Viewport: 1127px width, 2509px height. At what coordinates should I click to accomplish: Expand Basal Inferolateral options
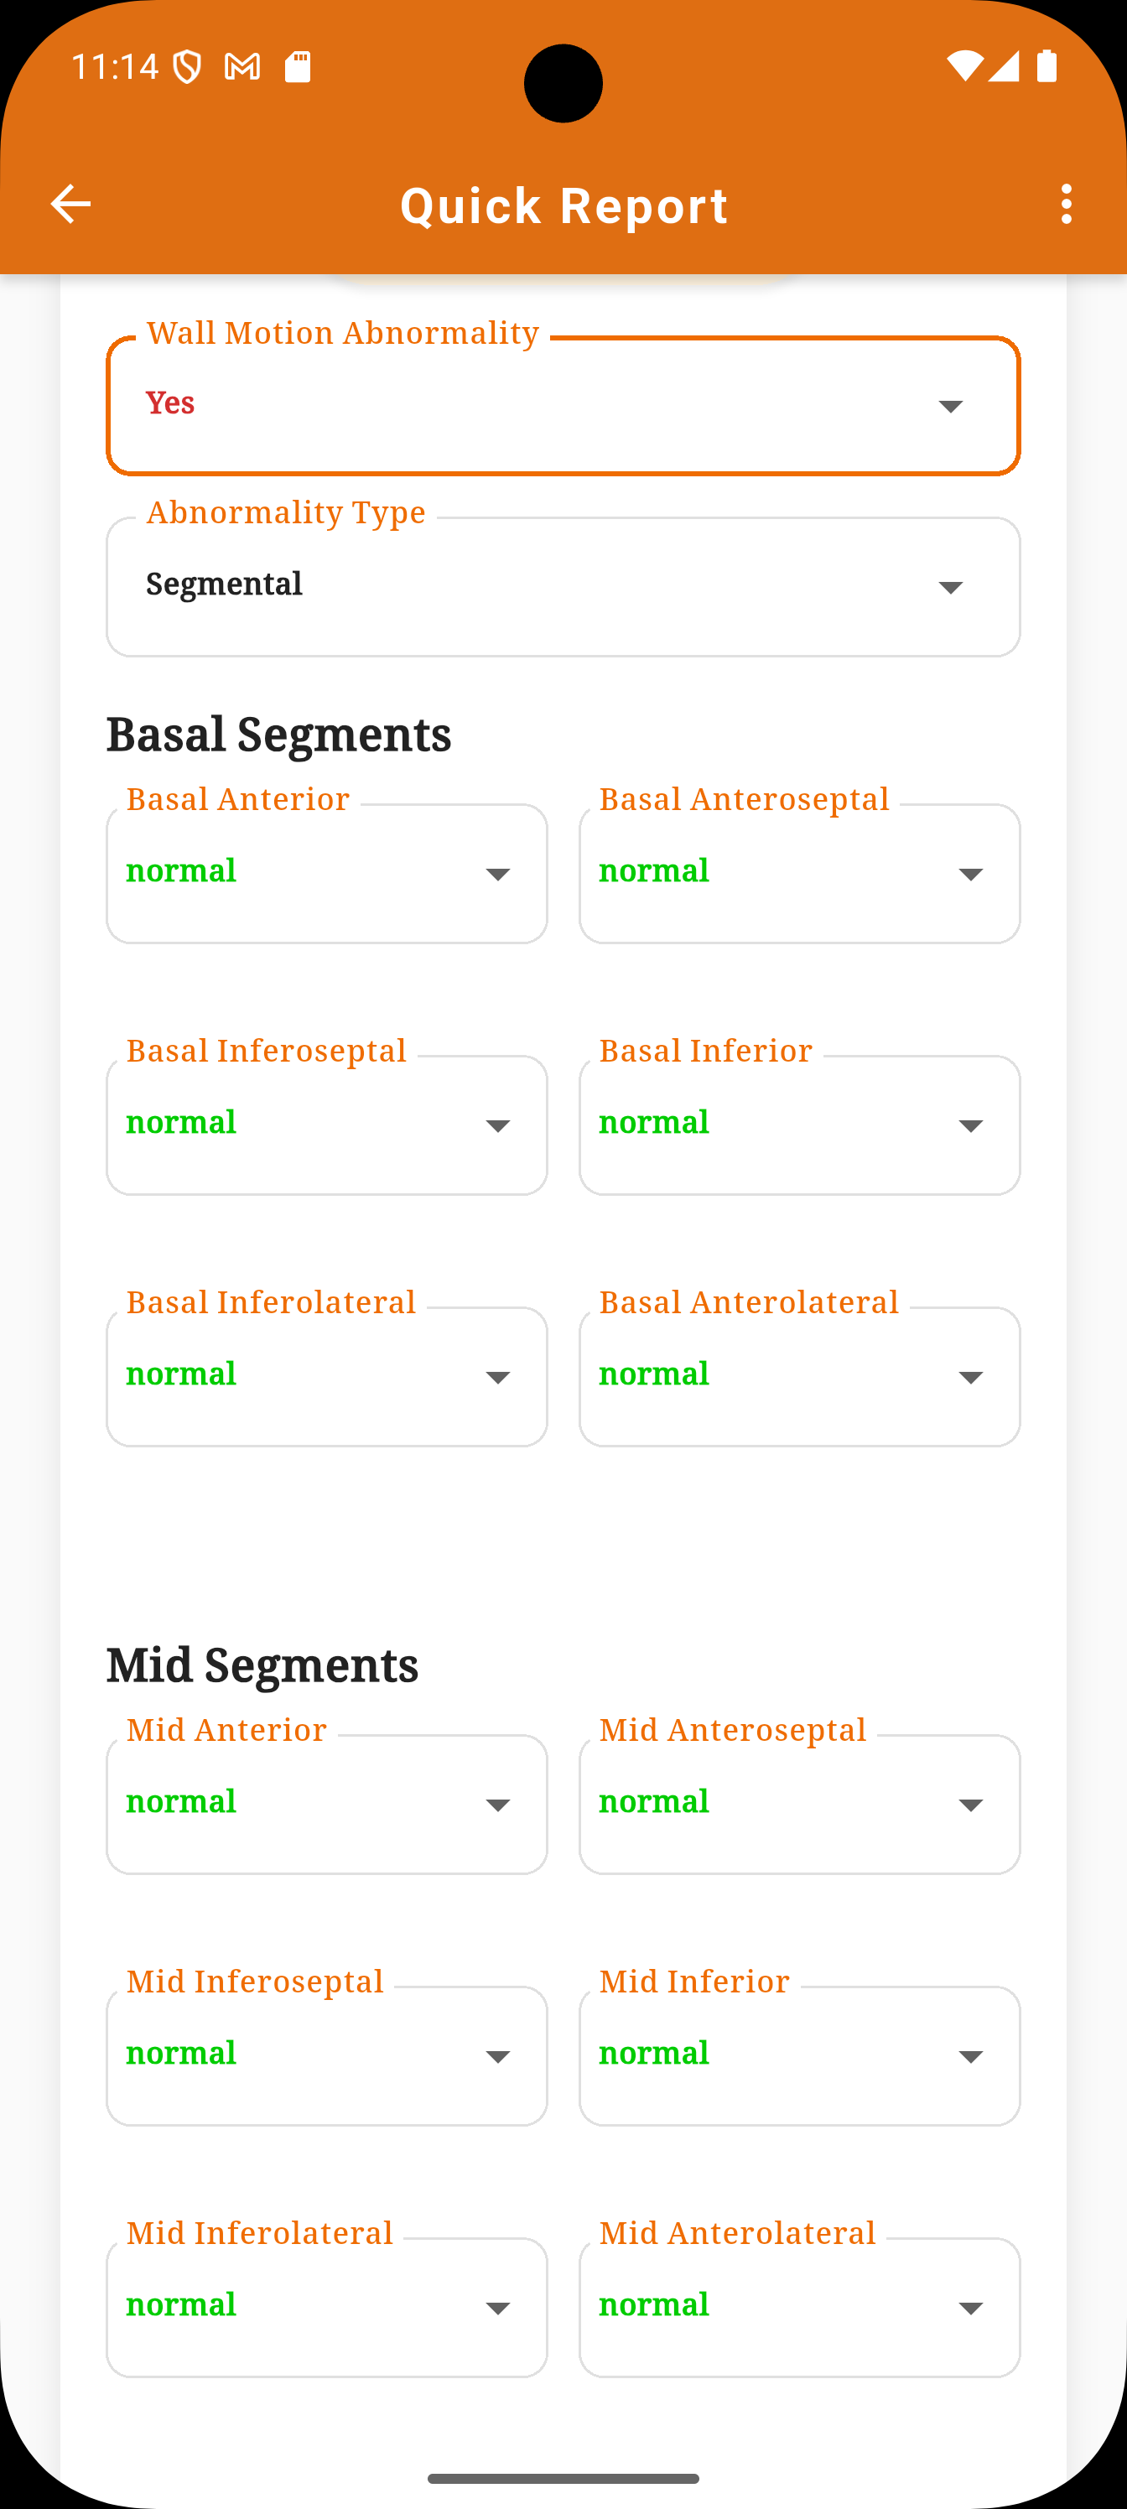(326, 1376)
